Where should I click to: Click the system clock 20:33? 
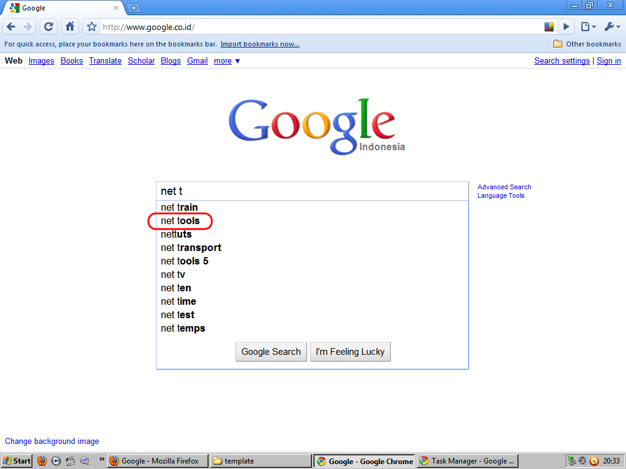coord(611,461)
